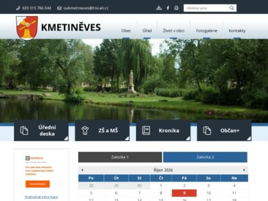
Task: Click the phone icon in top bar
Action: pyautogui.click(x=18, y=8)
